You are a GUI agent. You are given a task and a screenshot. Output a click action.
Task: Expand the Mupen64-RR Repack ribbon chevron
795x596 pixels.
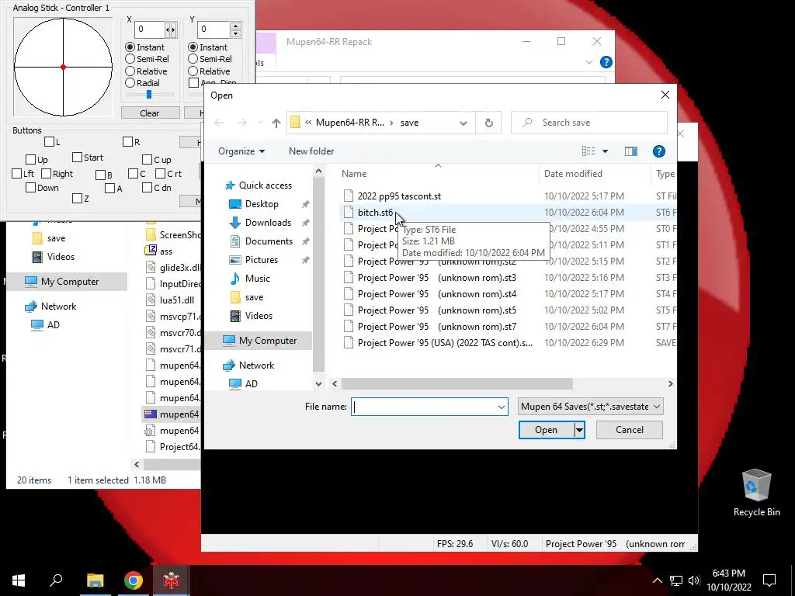(589, 62)
